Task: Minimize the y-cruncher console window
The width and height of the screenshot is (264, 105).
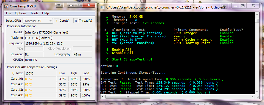Action: pos(235,6)
